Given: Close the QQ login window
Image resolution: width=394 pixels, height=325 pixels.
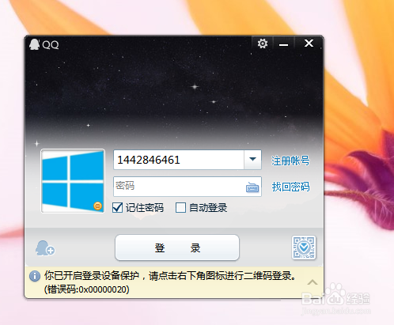Looking at the screenshot, I should point(309,43).
